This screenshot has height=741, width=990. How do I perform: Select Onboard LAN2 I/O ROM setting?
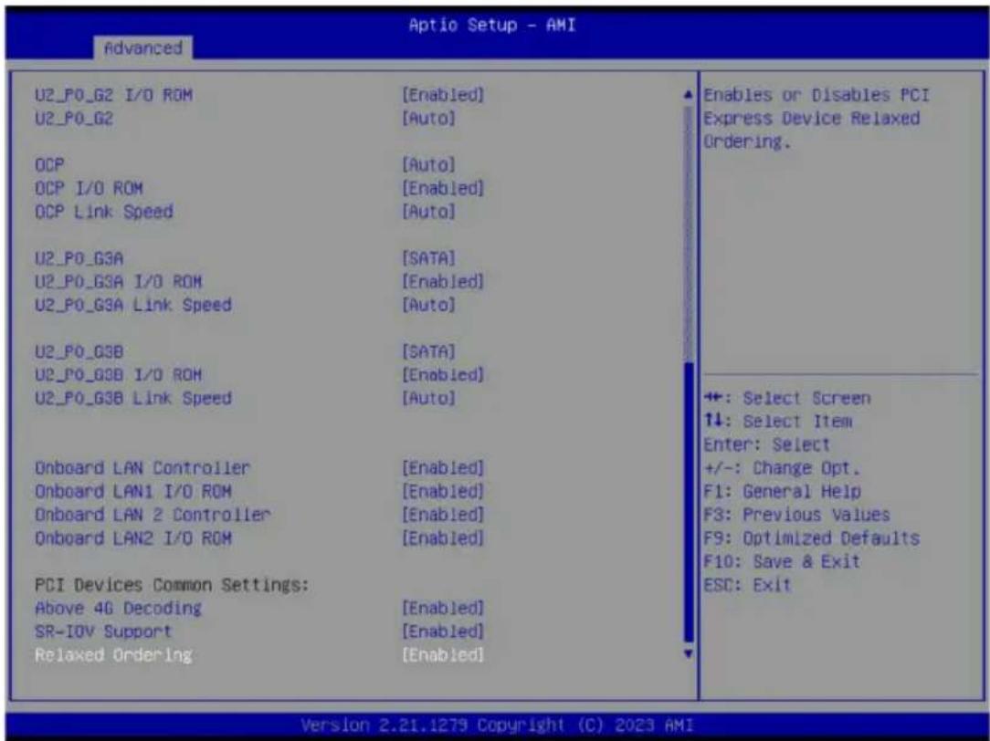coord(133,538)
